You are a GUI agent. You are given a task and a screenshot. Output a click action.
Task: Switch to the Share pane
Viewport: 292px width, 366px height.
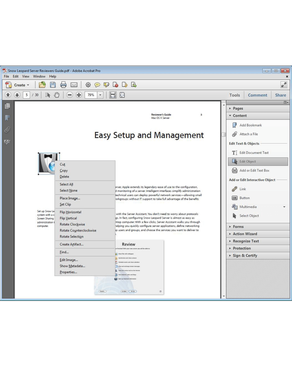tap(281, 95)
